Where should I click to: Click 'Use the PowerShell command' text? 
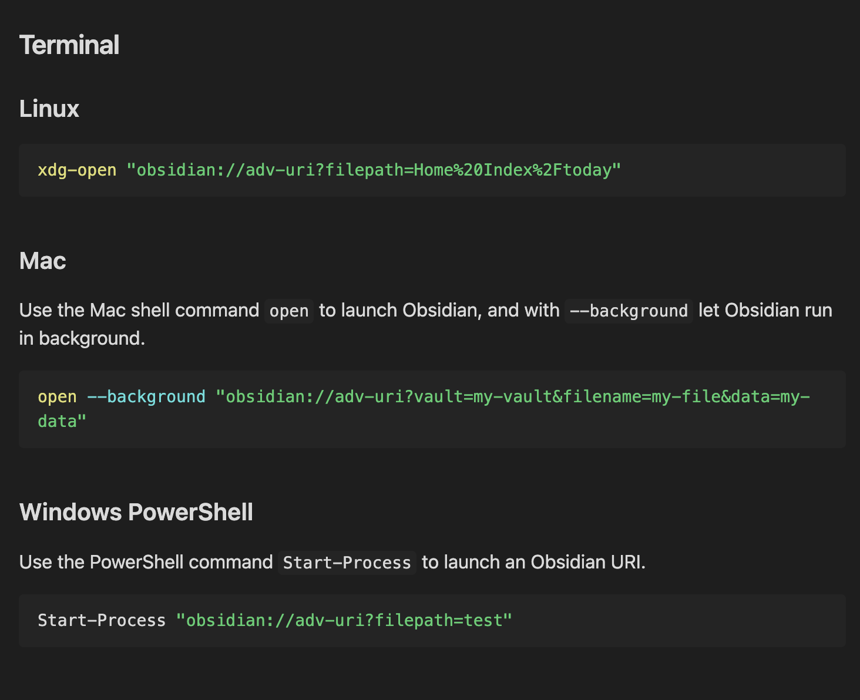146,562
